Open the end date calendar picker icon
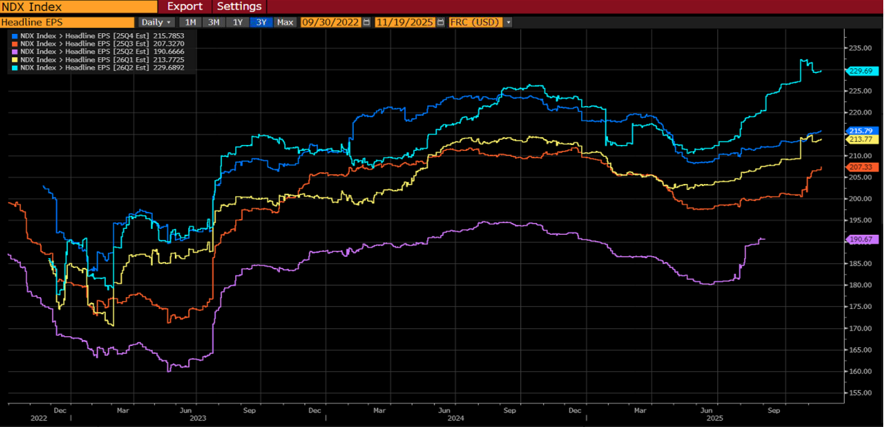This screenshot has width=885, height=427. pyautogui.click(x=440, y=22)
